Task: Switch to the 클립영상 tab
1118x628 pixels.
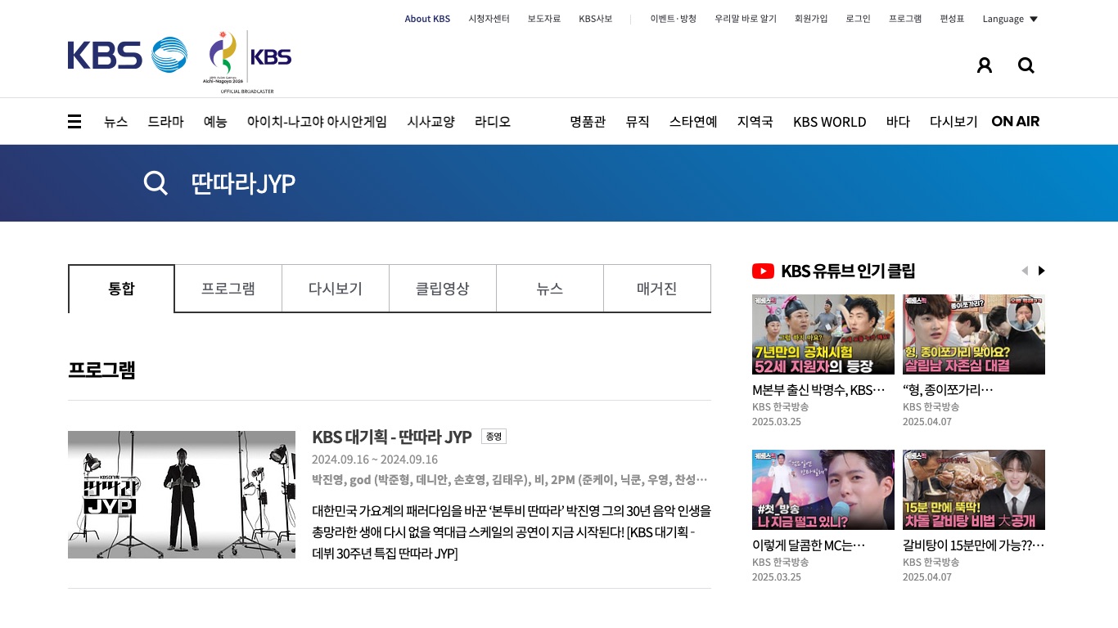Action: tap(443, 289)
